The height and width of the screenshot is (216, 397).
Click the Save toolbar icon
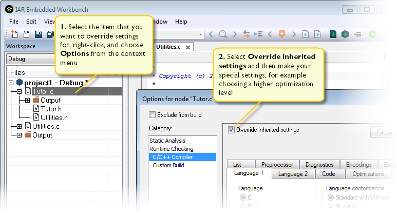click(39, 34)
